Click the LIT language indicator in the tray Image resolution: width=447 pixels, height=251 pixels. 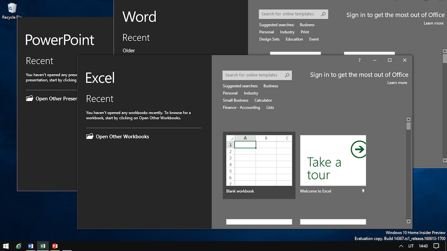pyautogui.click(x=411, y=246)
